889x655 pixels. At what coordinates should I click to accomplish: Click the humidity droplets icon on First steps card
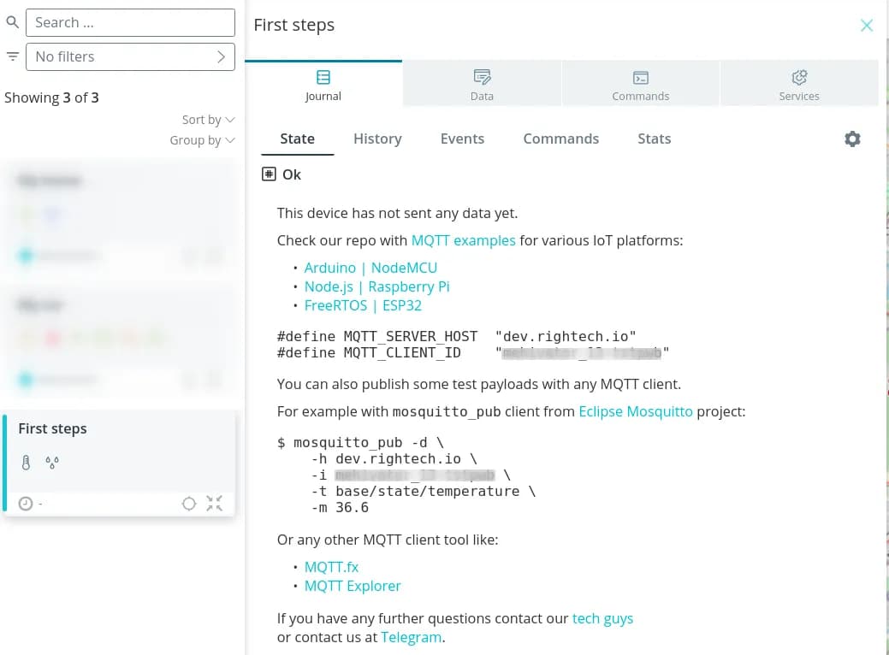(52, 463)
